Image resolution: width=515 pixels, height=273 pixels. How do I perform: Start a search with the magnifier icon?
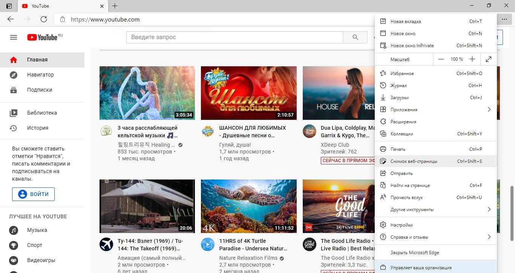355,37
